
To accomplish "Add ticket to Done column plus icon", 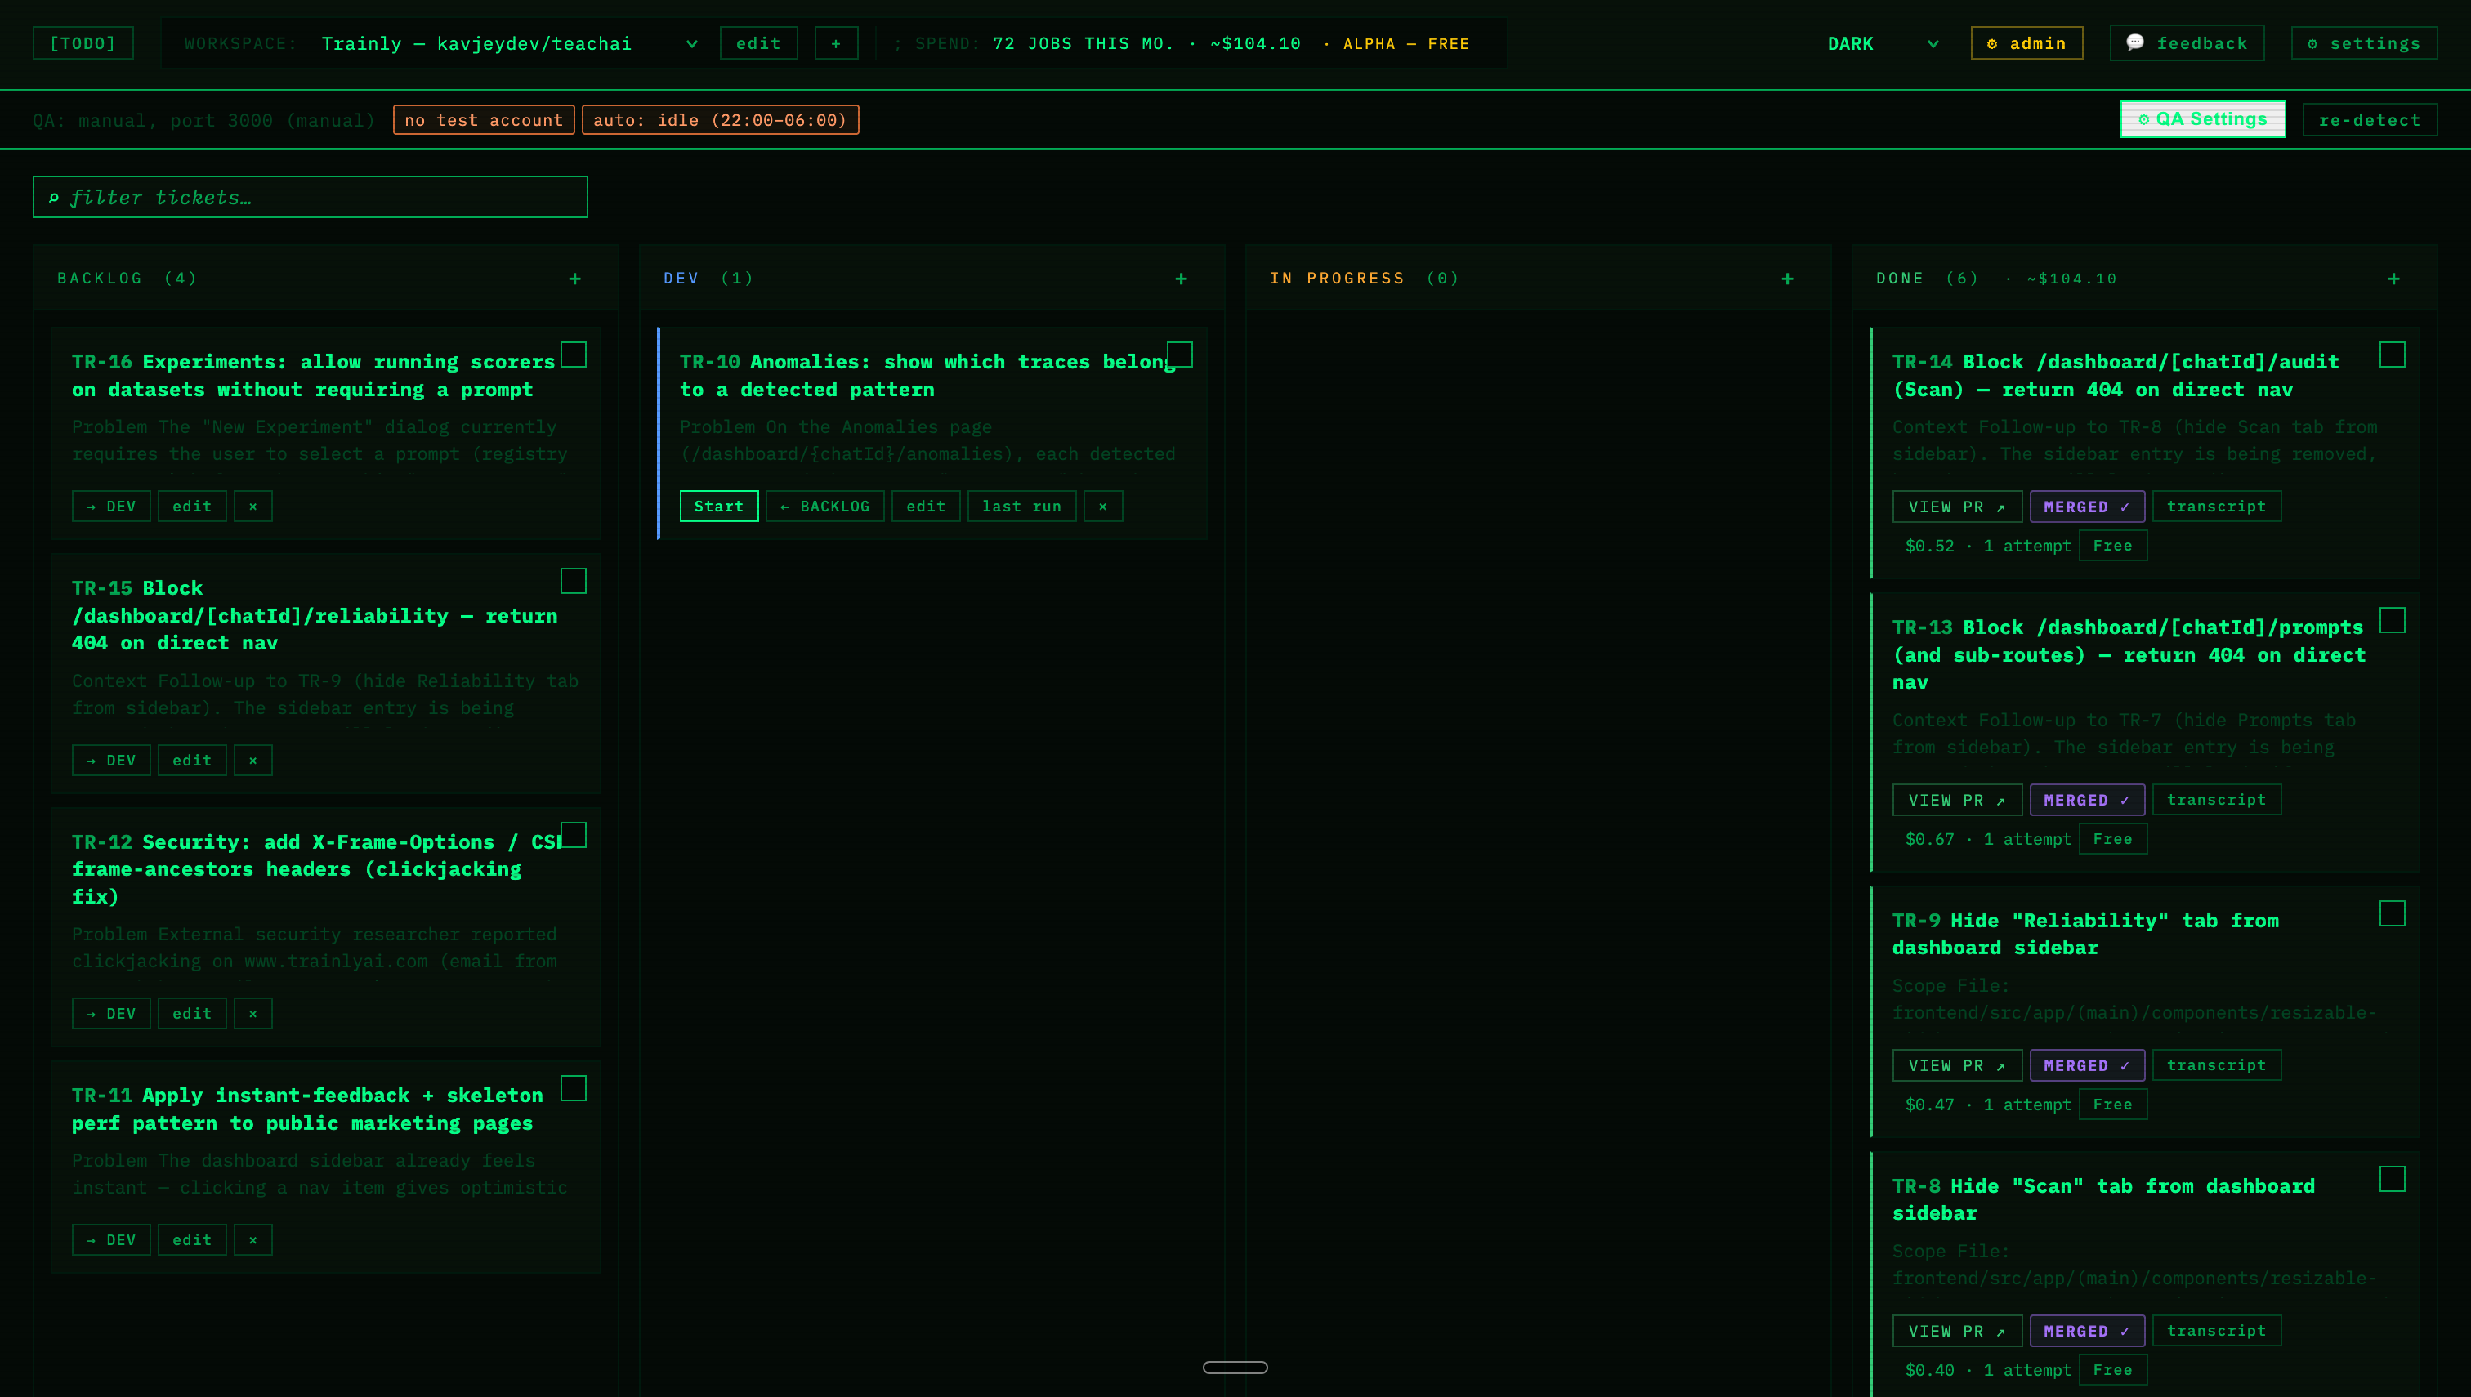I will point(2394,279).
